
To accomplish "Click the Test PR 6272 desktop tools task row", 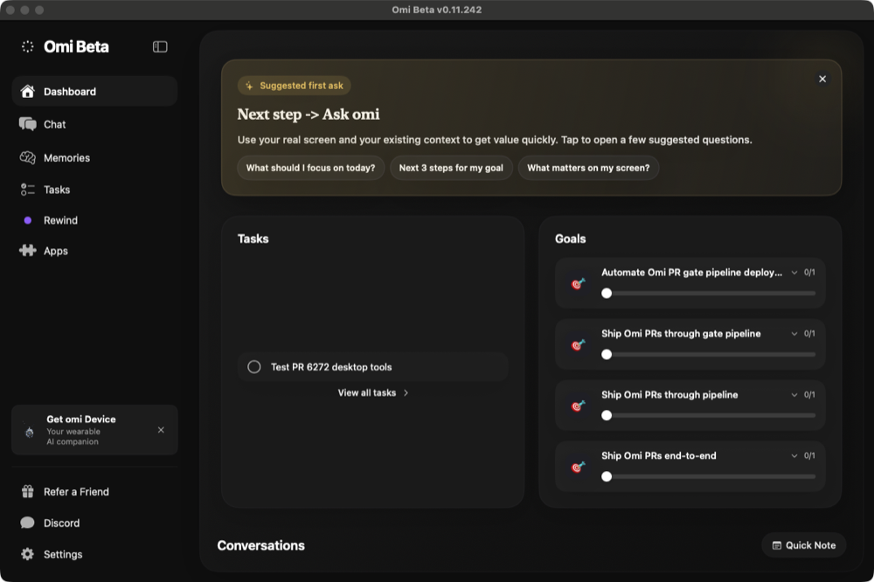I will (372, 367).
